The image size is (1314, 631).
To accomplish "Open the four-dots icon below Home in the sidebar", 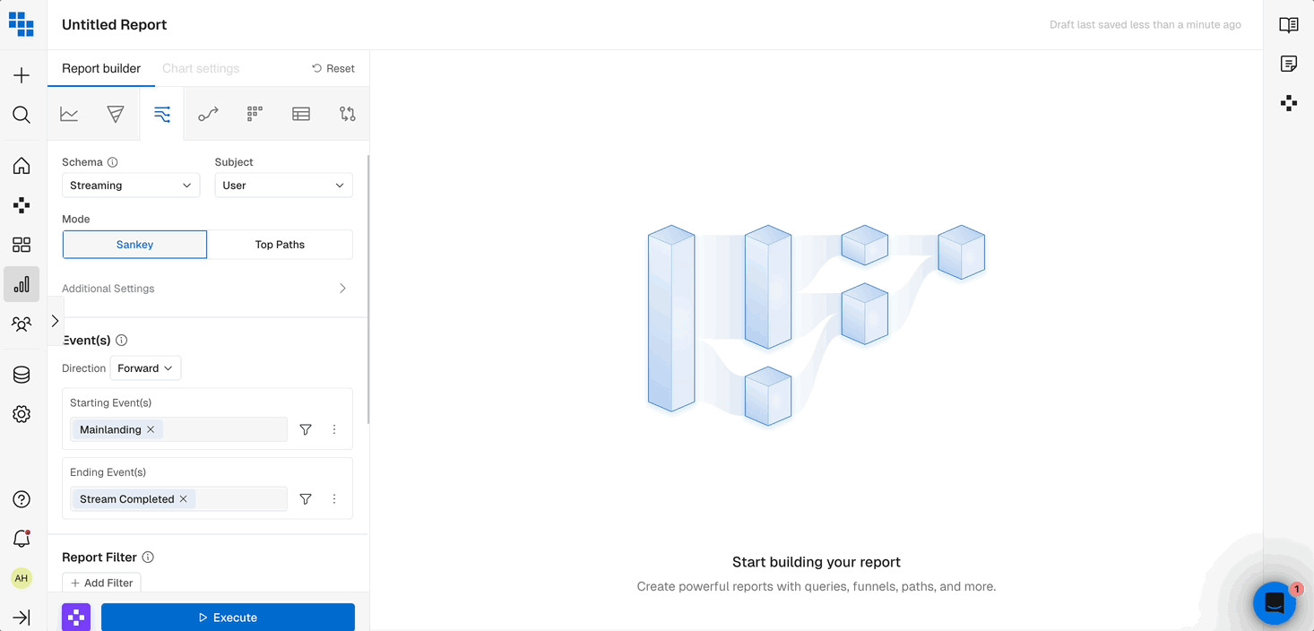I will click(22, 205).
